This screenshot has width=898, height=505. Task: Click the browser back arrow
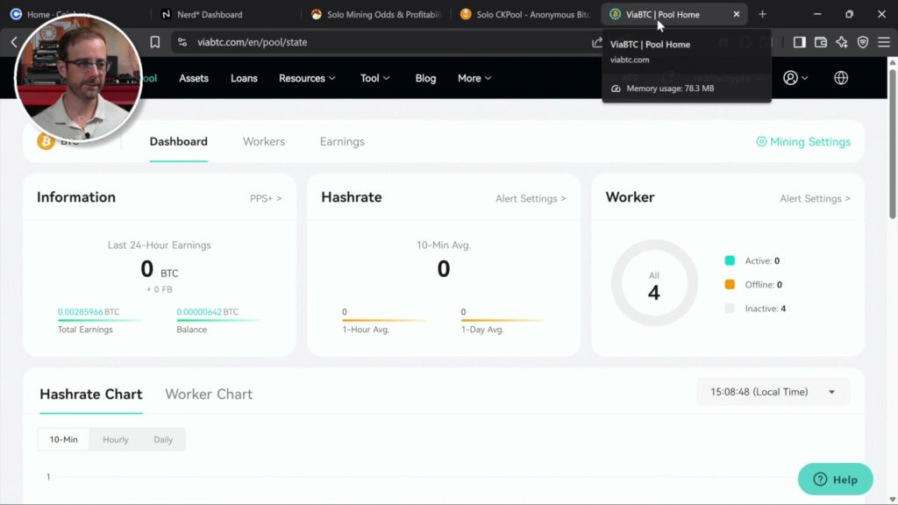click(14, 42)
